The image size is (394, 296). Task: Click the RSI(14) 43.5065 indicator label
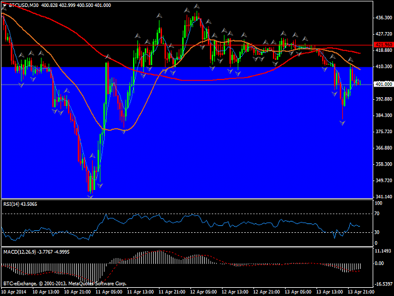(20, 204)
